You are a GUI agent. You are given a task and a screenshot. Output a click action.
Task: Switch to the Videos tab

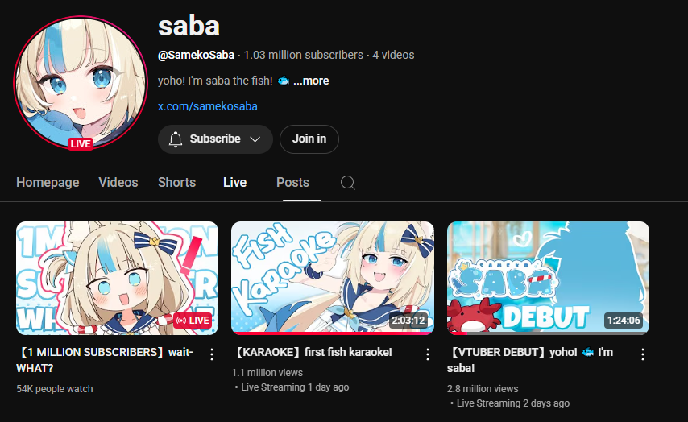[118, 183]
